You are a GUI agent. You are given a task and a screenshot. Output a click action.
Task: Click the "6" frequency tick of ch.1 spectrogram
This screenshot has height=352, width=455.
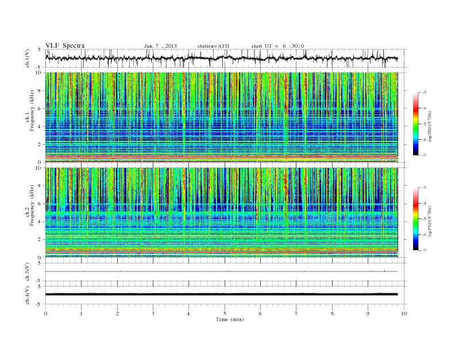tap(40, 108)
